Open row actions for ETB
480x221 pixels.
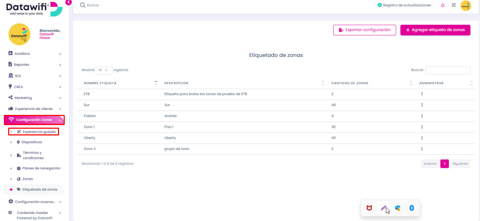(422, 94)
